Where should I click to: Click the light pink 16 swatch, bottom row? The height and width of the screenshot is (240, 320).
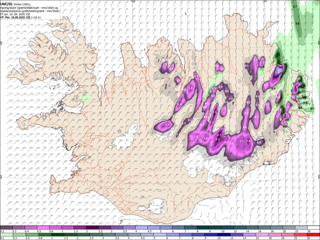[262, 234]
